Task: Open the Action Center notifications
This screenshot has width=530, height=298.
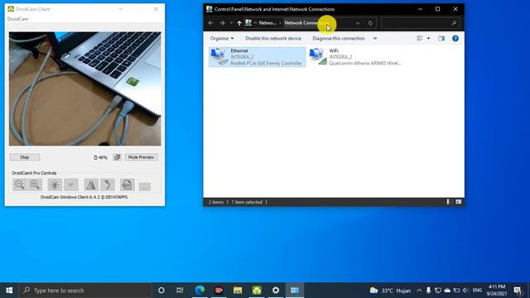Action: (518, 291)
